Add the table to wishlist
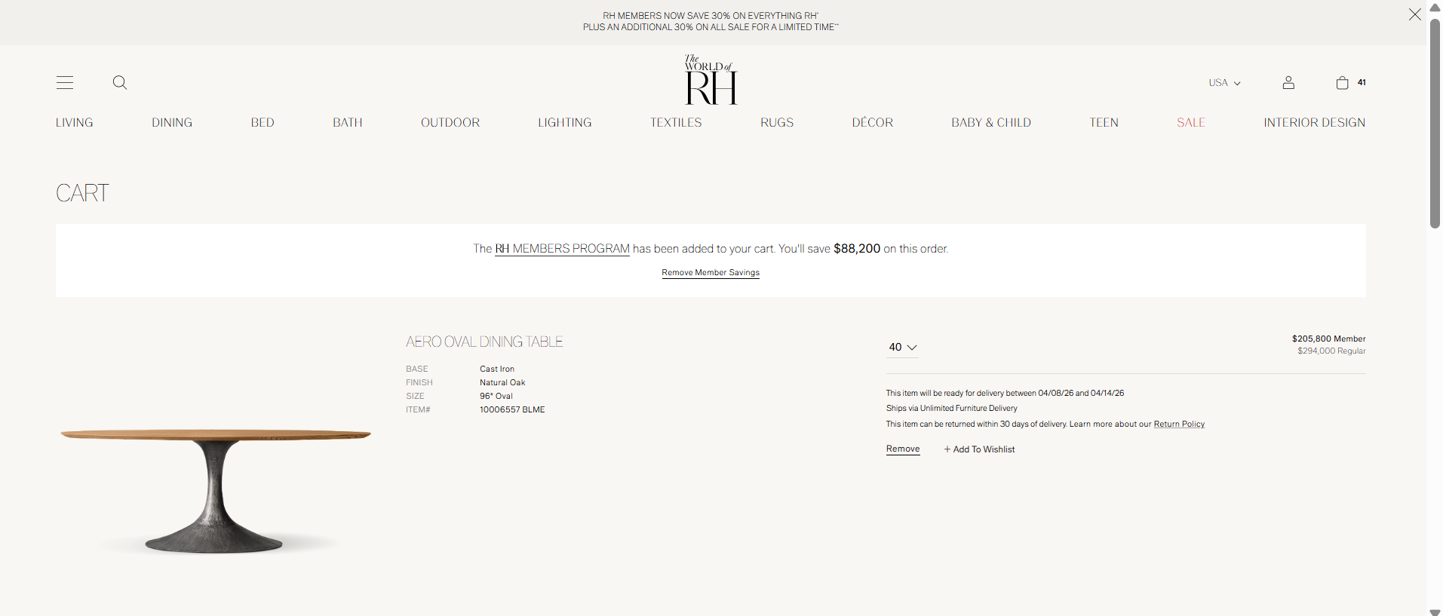The width and height of the screenshot is (1443, 616). [x=979, y=449]
